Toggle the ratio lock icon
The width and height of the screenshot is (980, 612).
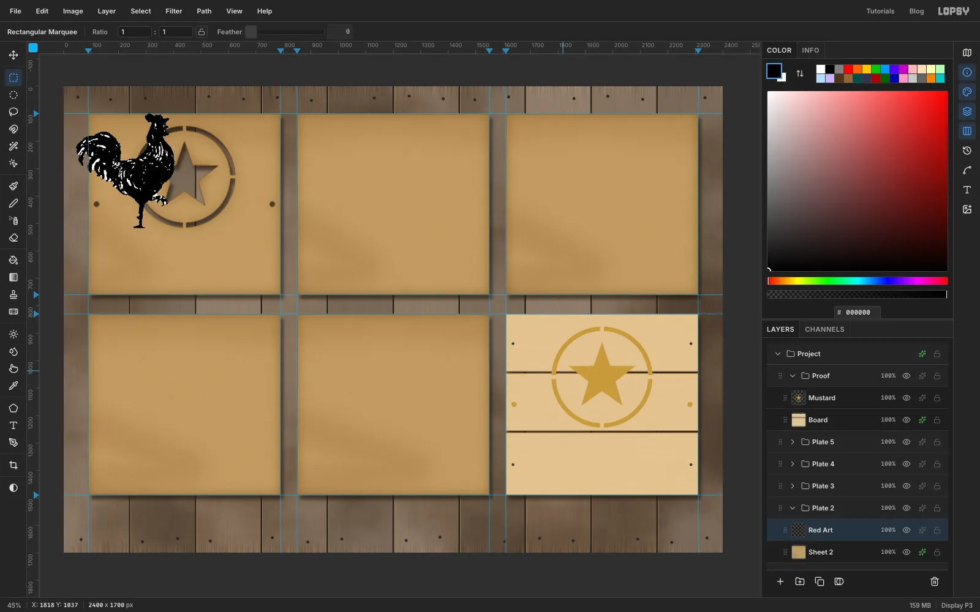click(202, 32)
